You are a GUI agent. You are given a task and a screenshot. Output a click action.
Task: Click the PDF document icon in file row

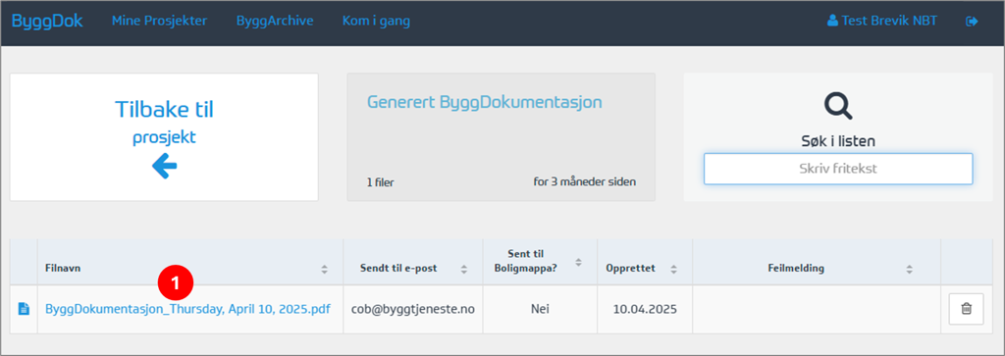24,309
